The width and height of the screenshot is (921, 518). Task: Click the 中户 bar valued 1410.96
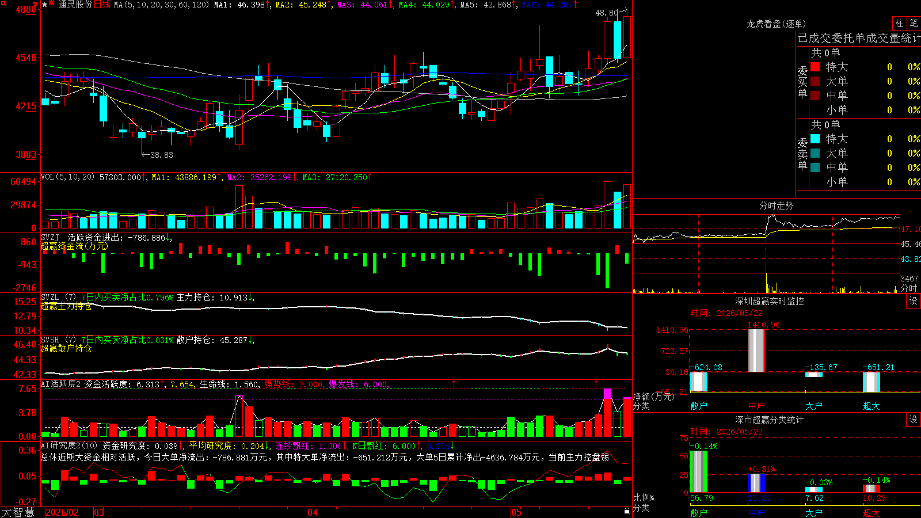(x=756, y=351)
